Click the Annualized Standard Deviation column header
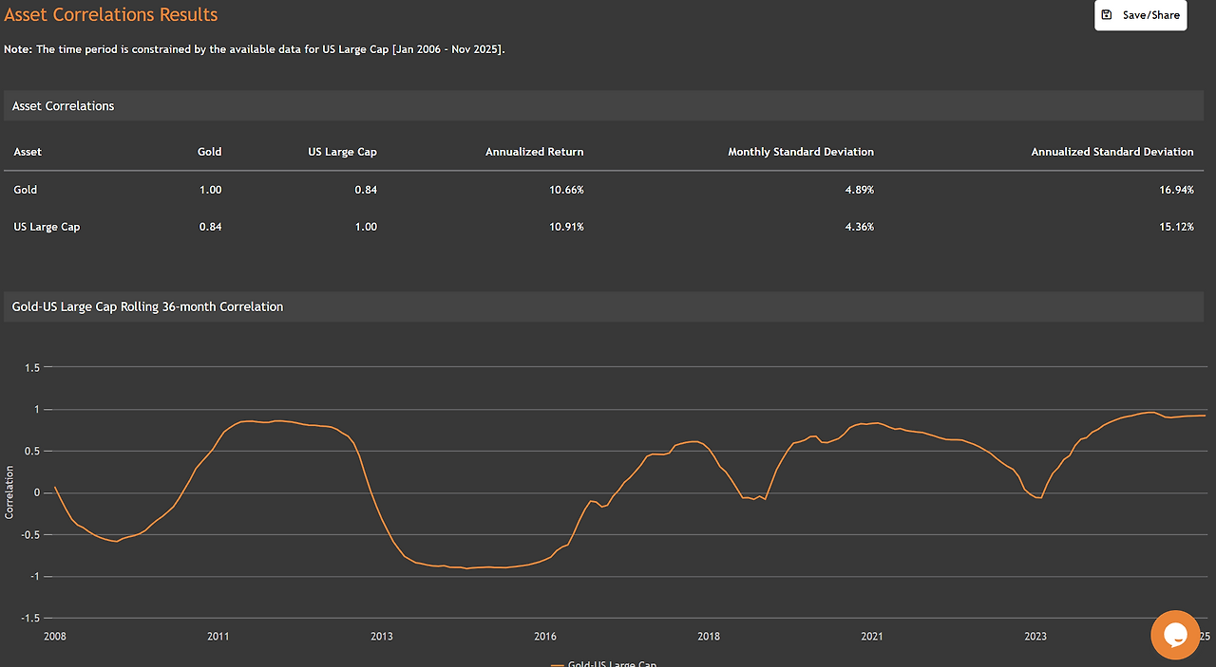 (x=1112, y=152)
